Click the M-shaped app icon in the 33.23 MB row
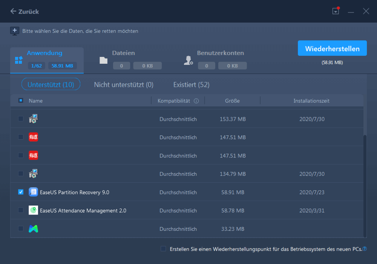The height and width of the screenshot is (264, 377). [x=33, y=229]
